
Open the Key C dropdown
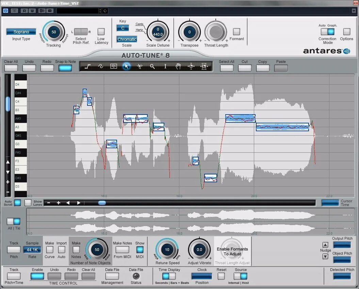(123, 28)
